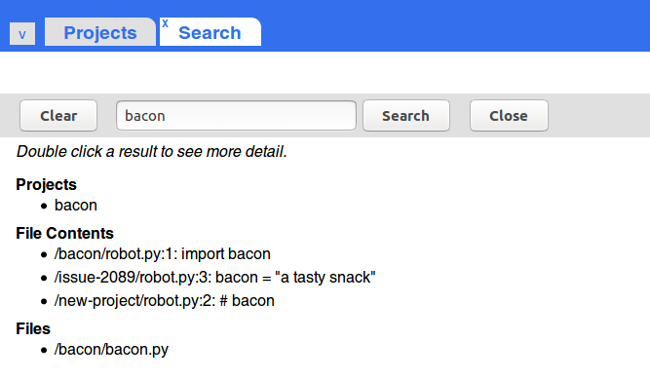This screenshot has height=380, width=650.
Task: Click the bullet beside the bacon project
Action: [x=44, y=206]
